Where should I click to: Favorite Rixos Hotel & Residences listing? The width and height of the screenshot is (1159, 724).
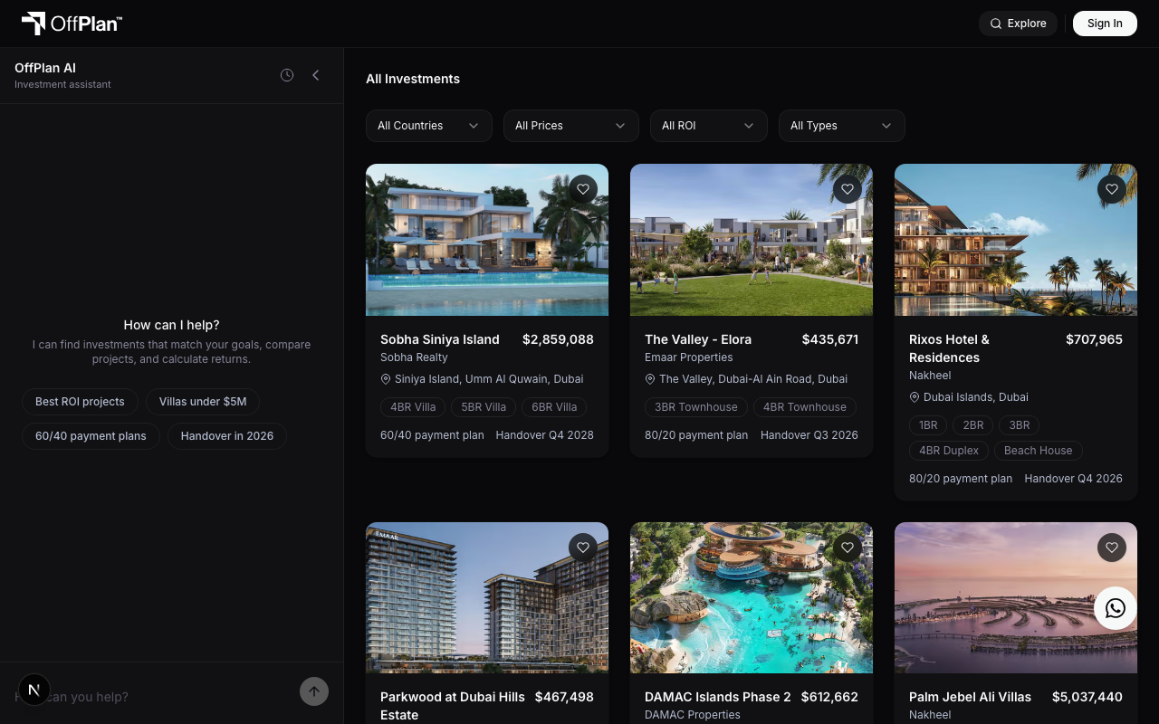click(1112, 189)
